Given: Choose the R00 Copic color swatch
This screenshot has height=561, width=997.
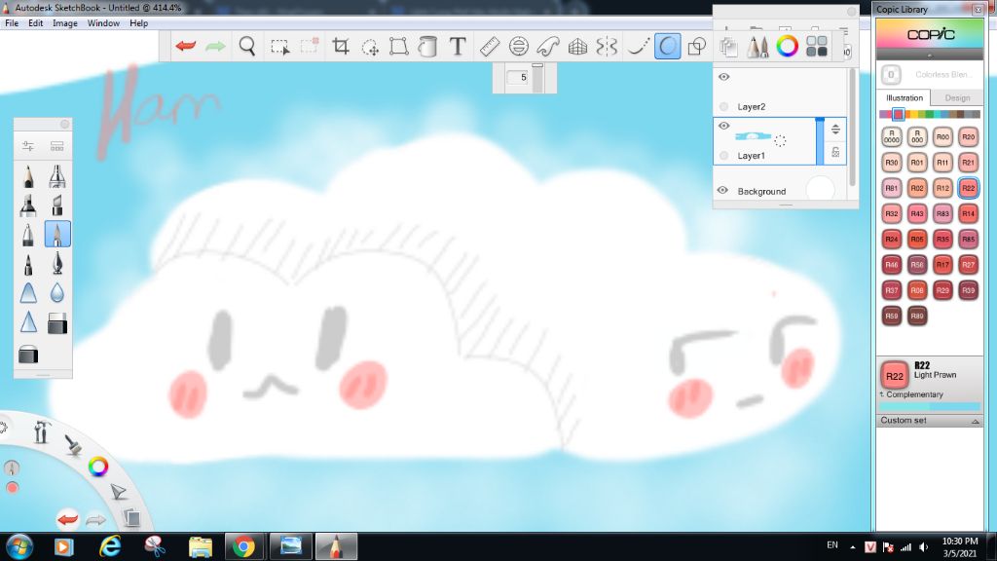Looking at the screenshot, I should 942,136.
